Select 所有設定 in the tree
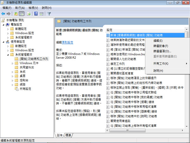Screen dimensions: 190x143 (26, 89)
